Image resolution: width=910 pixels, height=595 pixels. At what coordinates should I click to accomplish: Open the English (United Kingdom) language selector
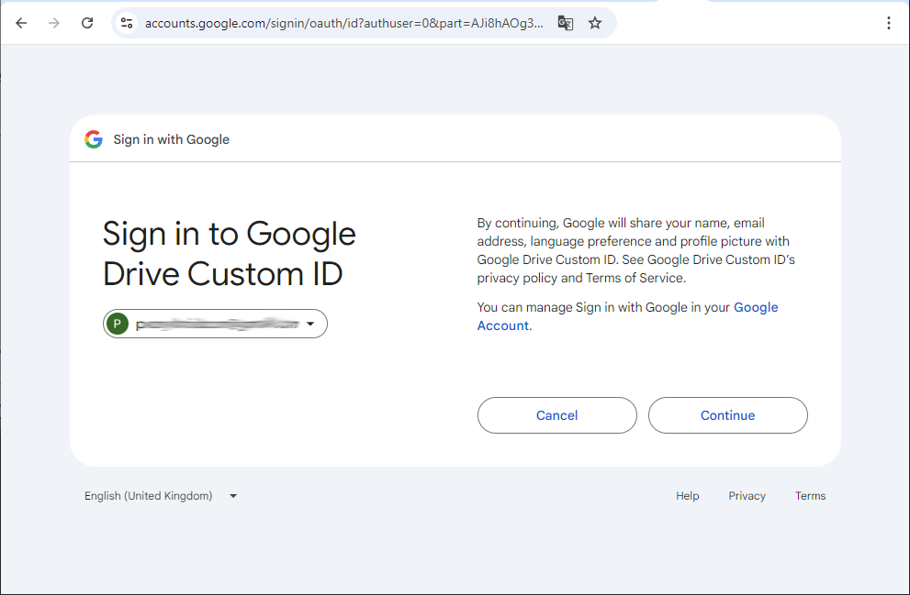tap(161, 496)
